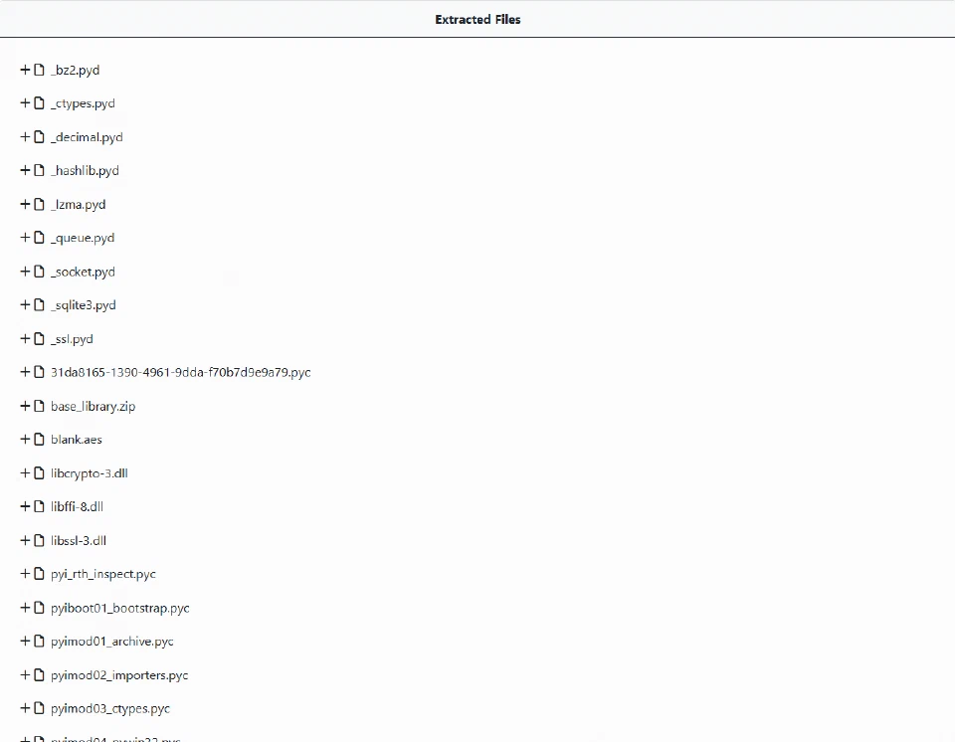Image resolution: width=955 pixels, height=742 pixels.
Task: Click the file icon beside _hashlib.pyd
Action: click(x=40, y=170)
